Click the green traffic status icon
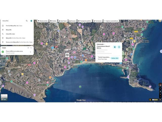 click(x=3, y=52)
